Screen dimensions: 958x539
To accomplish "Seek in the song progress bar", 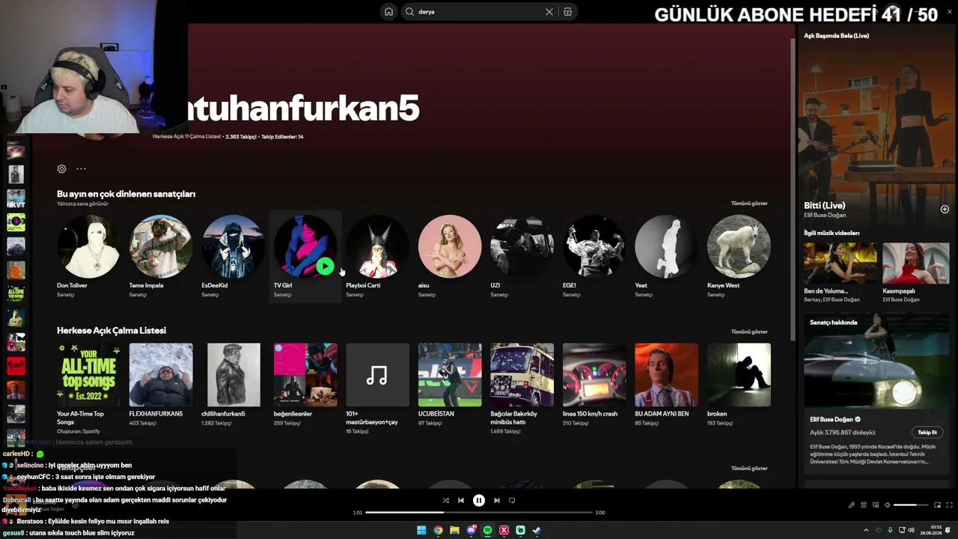I will 479,513.
